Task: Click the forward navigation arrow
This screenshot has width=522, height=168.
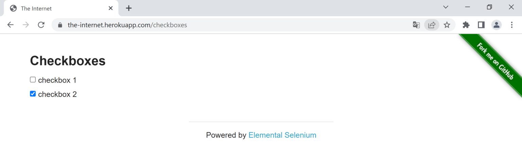Action: click(26, 25)
